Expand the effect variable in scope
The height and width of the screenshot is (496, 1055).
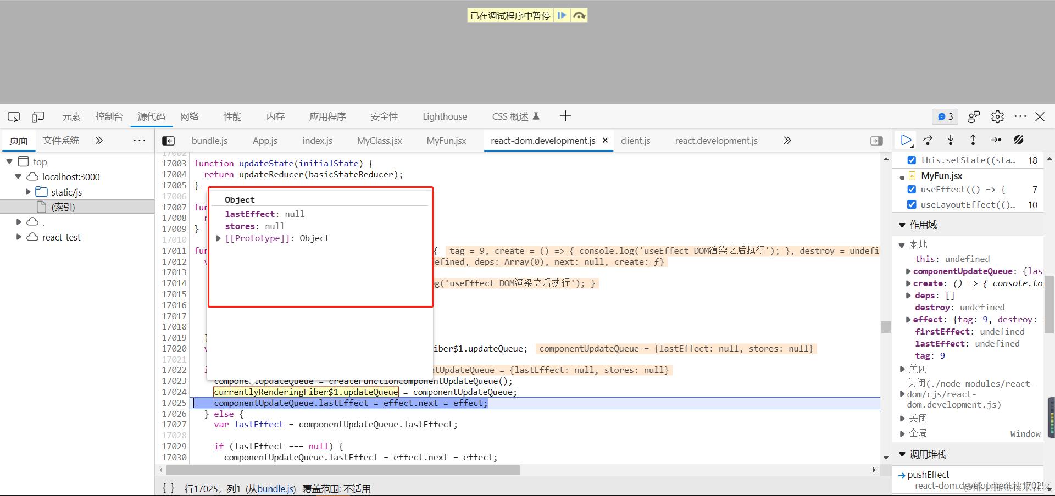point(908,320)
